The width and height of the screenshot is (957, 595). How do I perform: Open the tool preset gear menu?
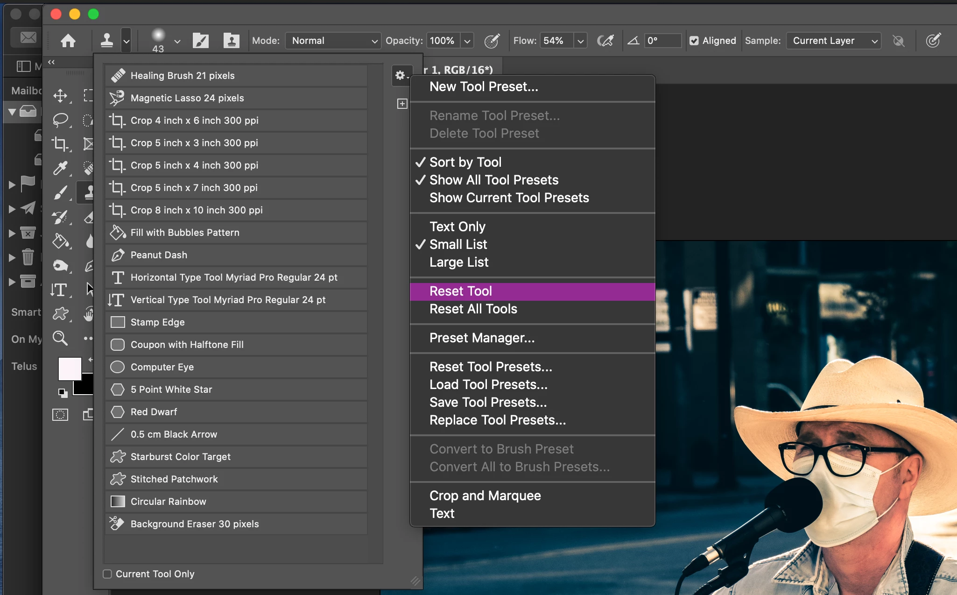tap(401, 75)
